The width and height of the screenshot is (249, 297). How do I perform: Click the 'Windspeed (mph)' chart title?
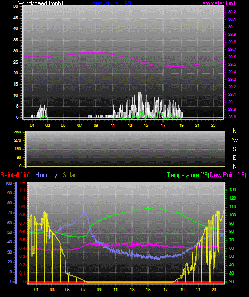[40, 3]
